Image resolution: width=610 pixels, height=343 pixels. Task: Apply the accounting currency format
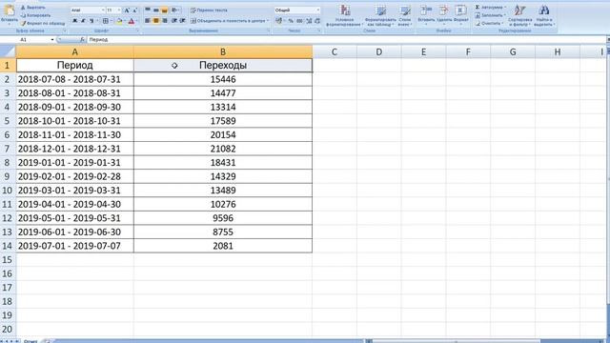(x=278, y=21)
